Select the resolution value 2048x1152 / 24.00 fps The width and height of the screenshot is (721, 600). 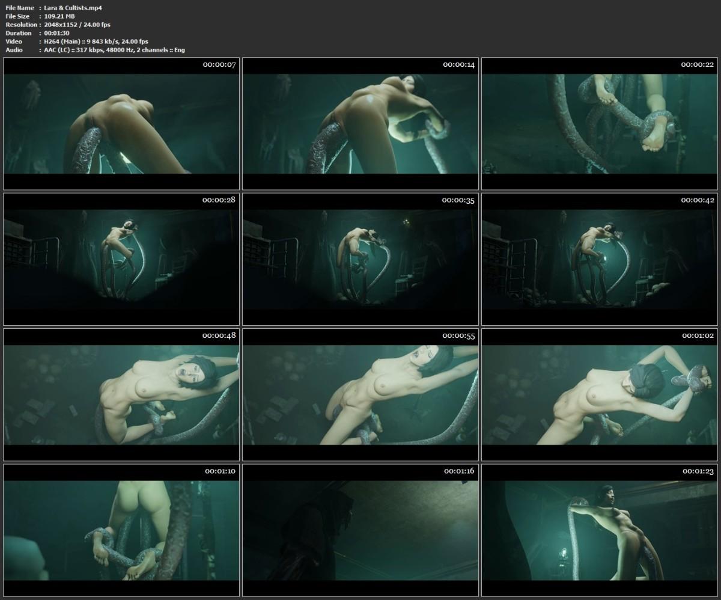click(x=78, y=25)
